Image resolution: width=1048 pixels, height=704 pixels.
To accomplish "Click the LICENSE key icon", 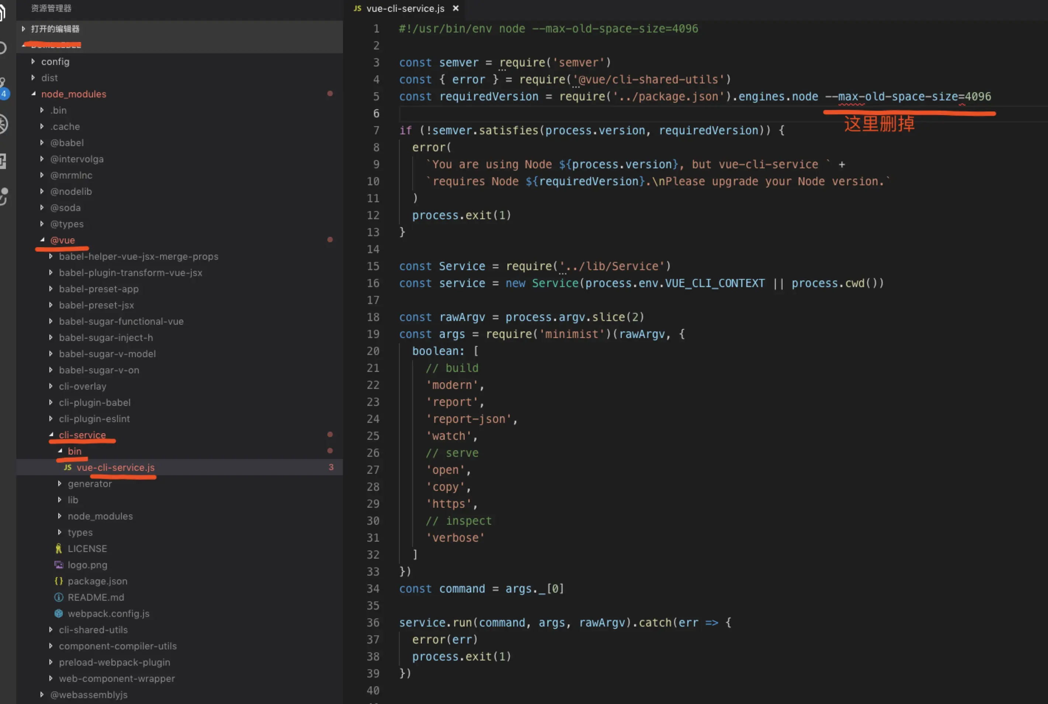I will pyautogui.click(x=58, y=549).
